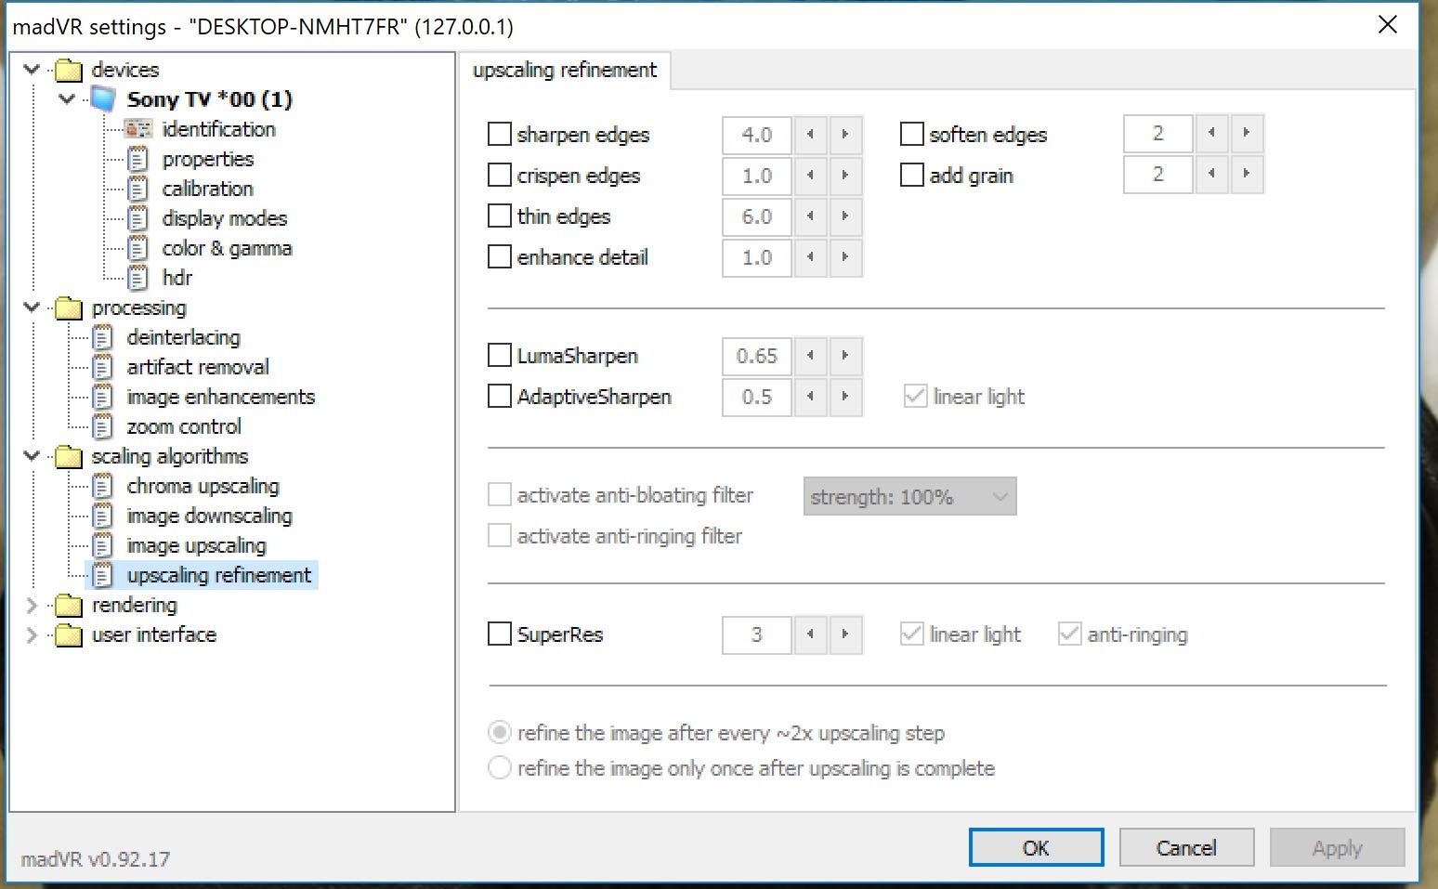Open the hdr settings page
Screen dimensions: 1438x889
[176, 278]
